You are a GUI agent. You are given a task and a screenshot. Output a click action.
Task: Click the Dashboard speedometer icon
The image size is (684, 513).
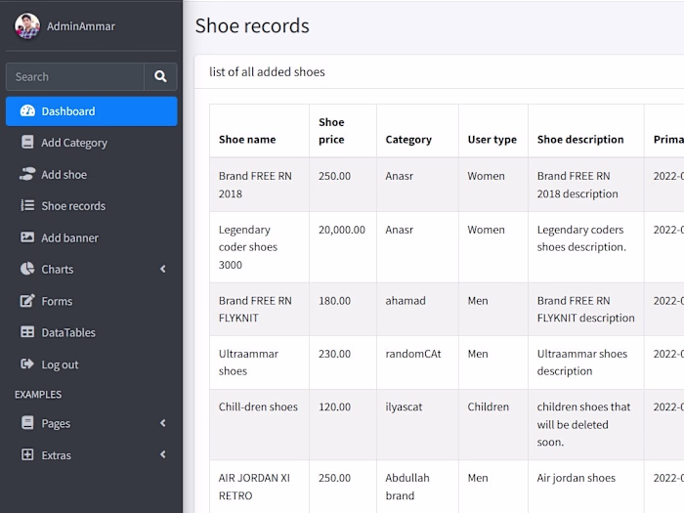[27, 111]
